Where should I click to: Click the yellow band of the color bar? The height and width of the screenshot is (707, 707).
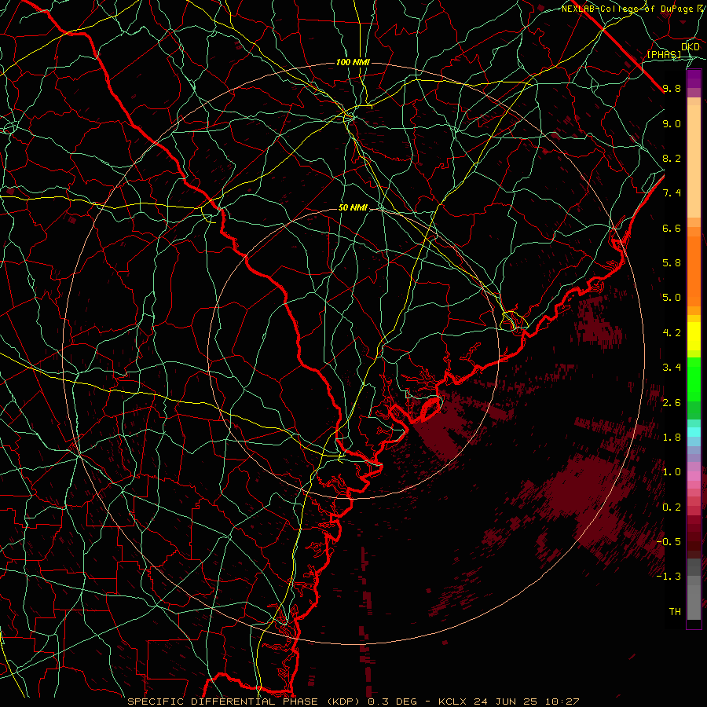[x=694, y=336]
